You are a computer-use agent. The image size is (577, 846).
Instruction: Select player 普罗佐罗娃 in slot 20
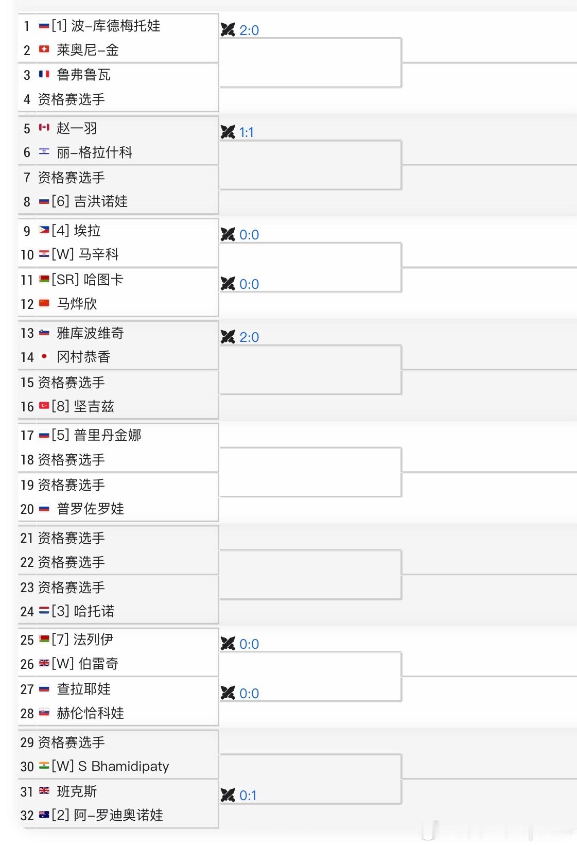pyautogui.click(x=91, y=509)
